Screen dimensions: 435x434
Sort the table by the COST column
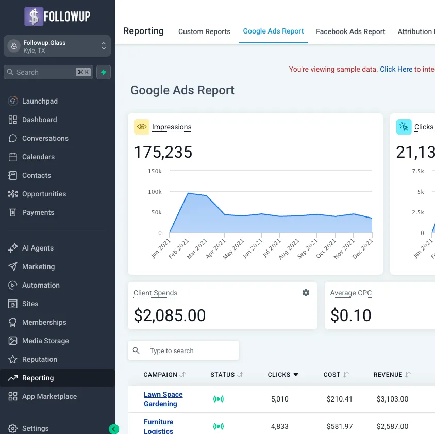pyautogui.click(x=336, y=375)
